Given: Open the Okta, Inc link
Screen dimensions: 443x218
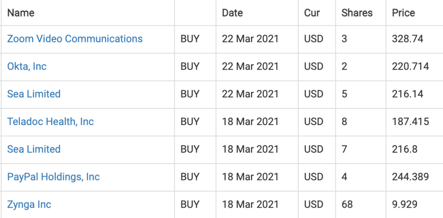Looking at the screenshot, I should [27, 67].
